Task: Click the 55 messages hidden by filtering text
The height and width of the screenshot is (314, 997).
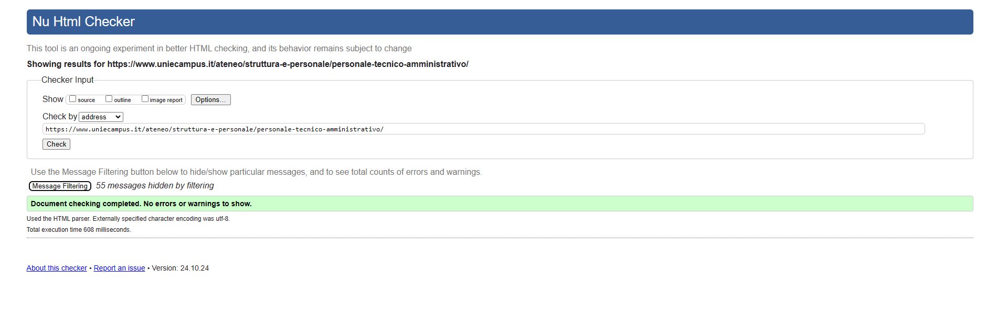Action: click(155, 185)
